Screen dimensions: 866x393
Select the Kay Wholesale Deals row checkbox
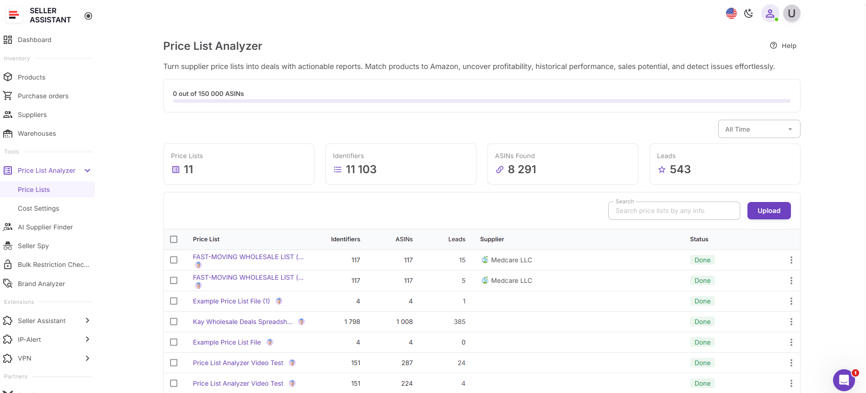(x=174, y=322)
